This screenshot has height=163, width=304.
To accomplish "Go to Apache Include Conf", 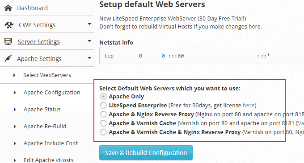I will [51, 143].
